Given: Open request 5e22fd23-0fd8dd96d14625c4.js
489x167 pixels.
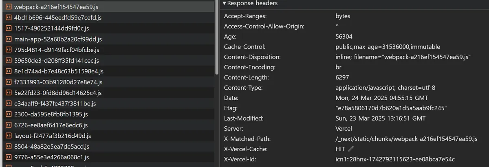Looking at the screenshot, I should point(57,93).
